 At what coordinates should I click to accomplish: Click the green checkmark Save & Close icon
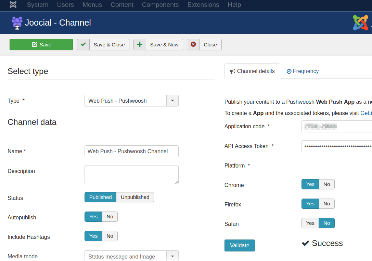(x=83, y=44)
